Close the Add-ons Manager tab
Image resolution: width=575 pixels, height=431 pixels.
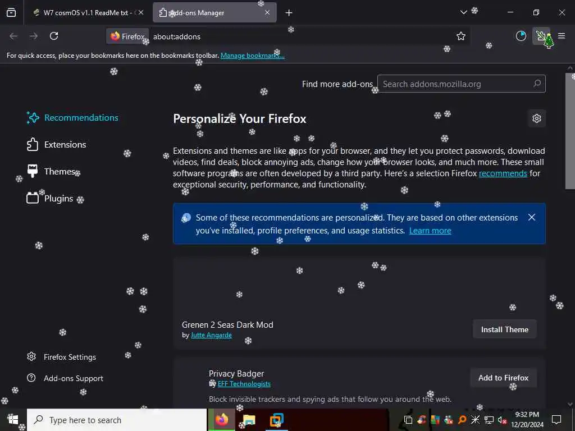(x=267, y=12)
